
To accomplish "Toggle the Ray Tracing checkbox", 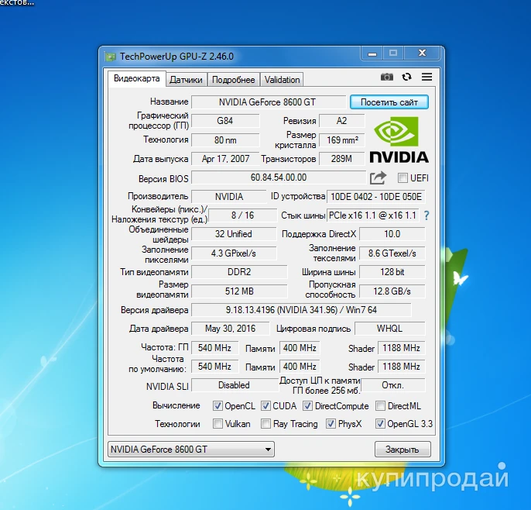I will [265, 424].
